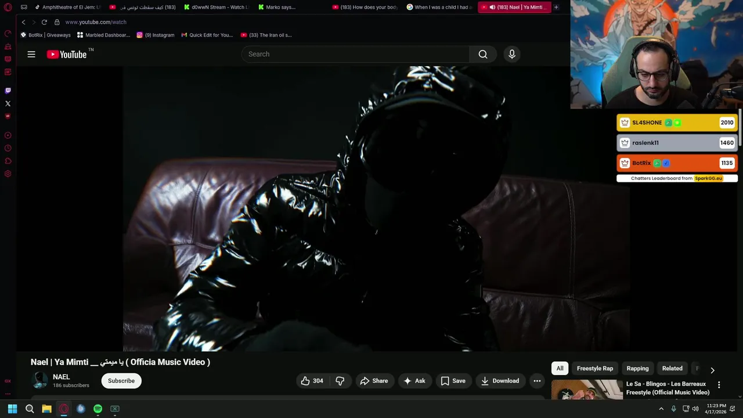Screen dimensions: 743x418
Task: Select the Freestyle Rap chip
Action: coord(595,369)
